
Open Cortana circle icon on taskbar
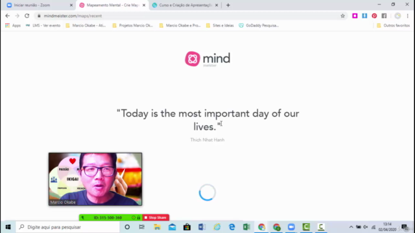pyautogui.click(x=127, y=227)
